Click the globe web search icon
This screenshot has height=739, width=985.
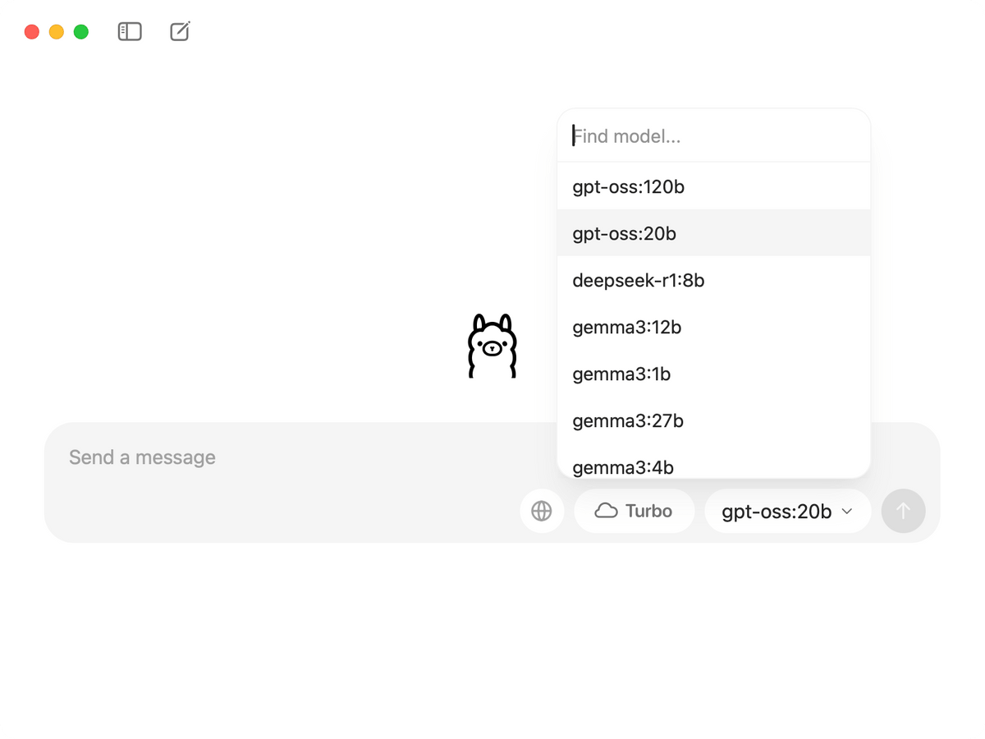pyautogui.click(x=542, y=511)
